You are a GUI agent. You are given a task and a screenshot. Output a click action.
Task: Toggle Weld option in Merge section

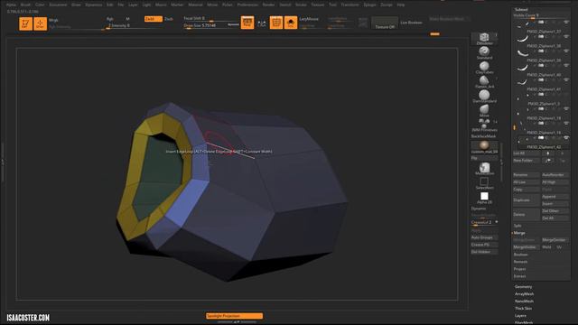click(x=546, y=247)
